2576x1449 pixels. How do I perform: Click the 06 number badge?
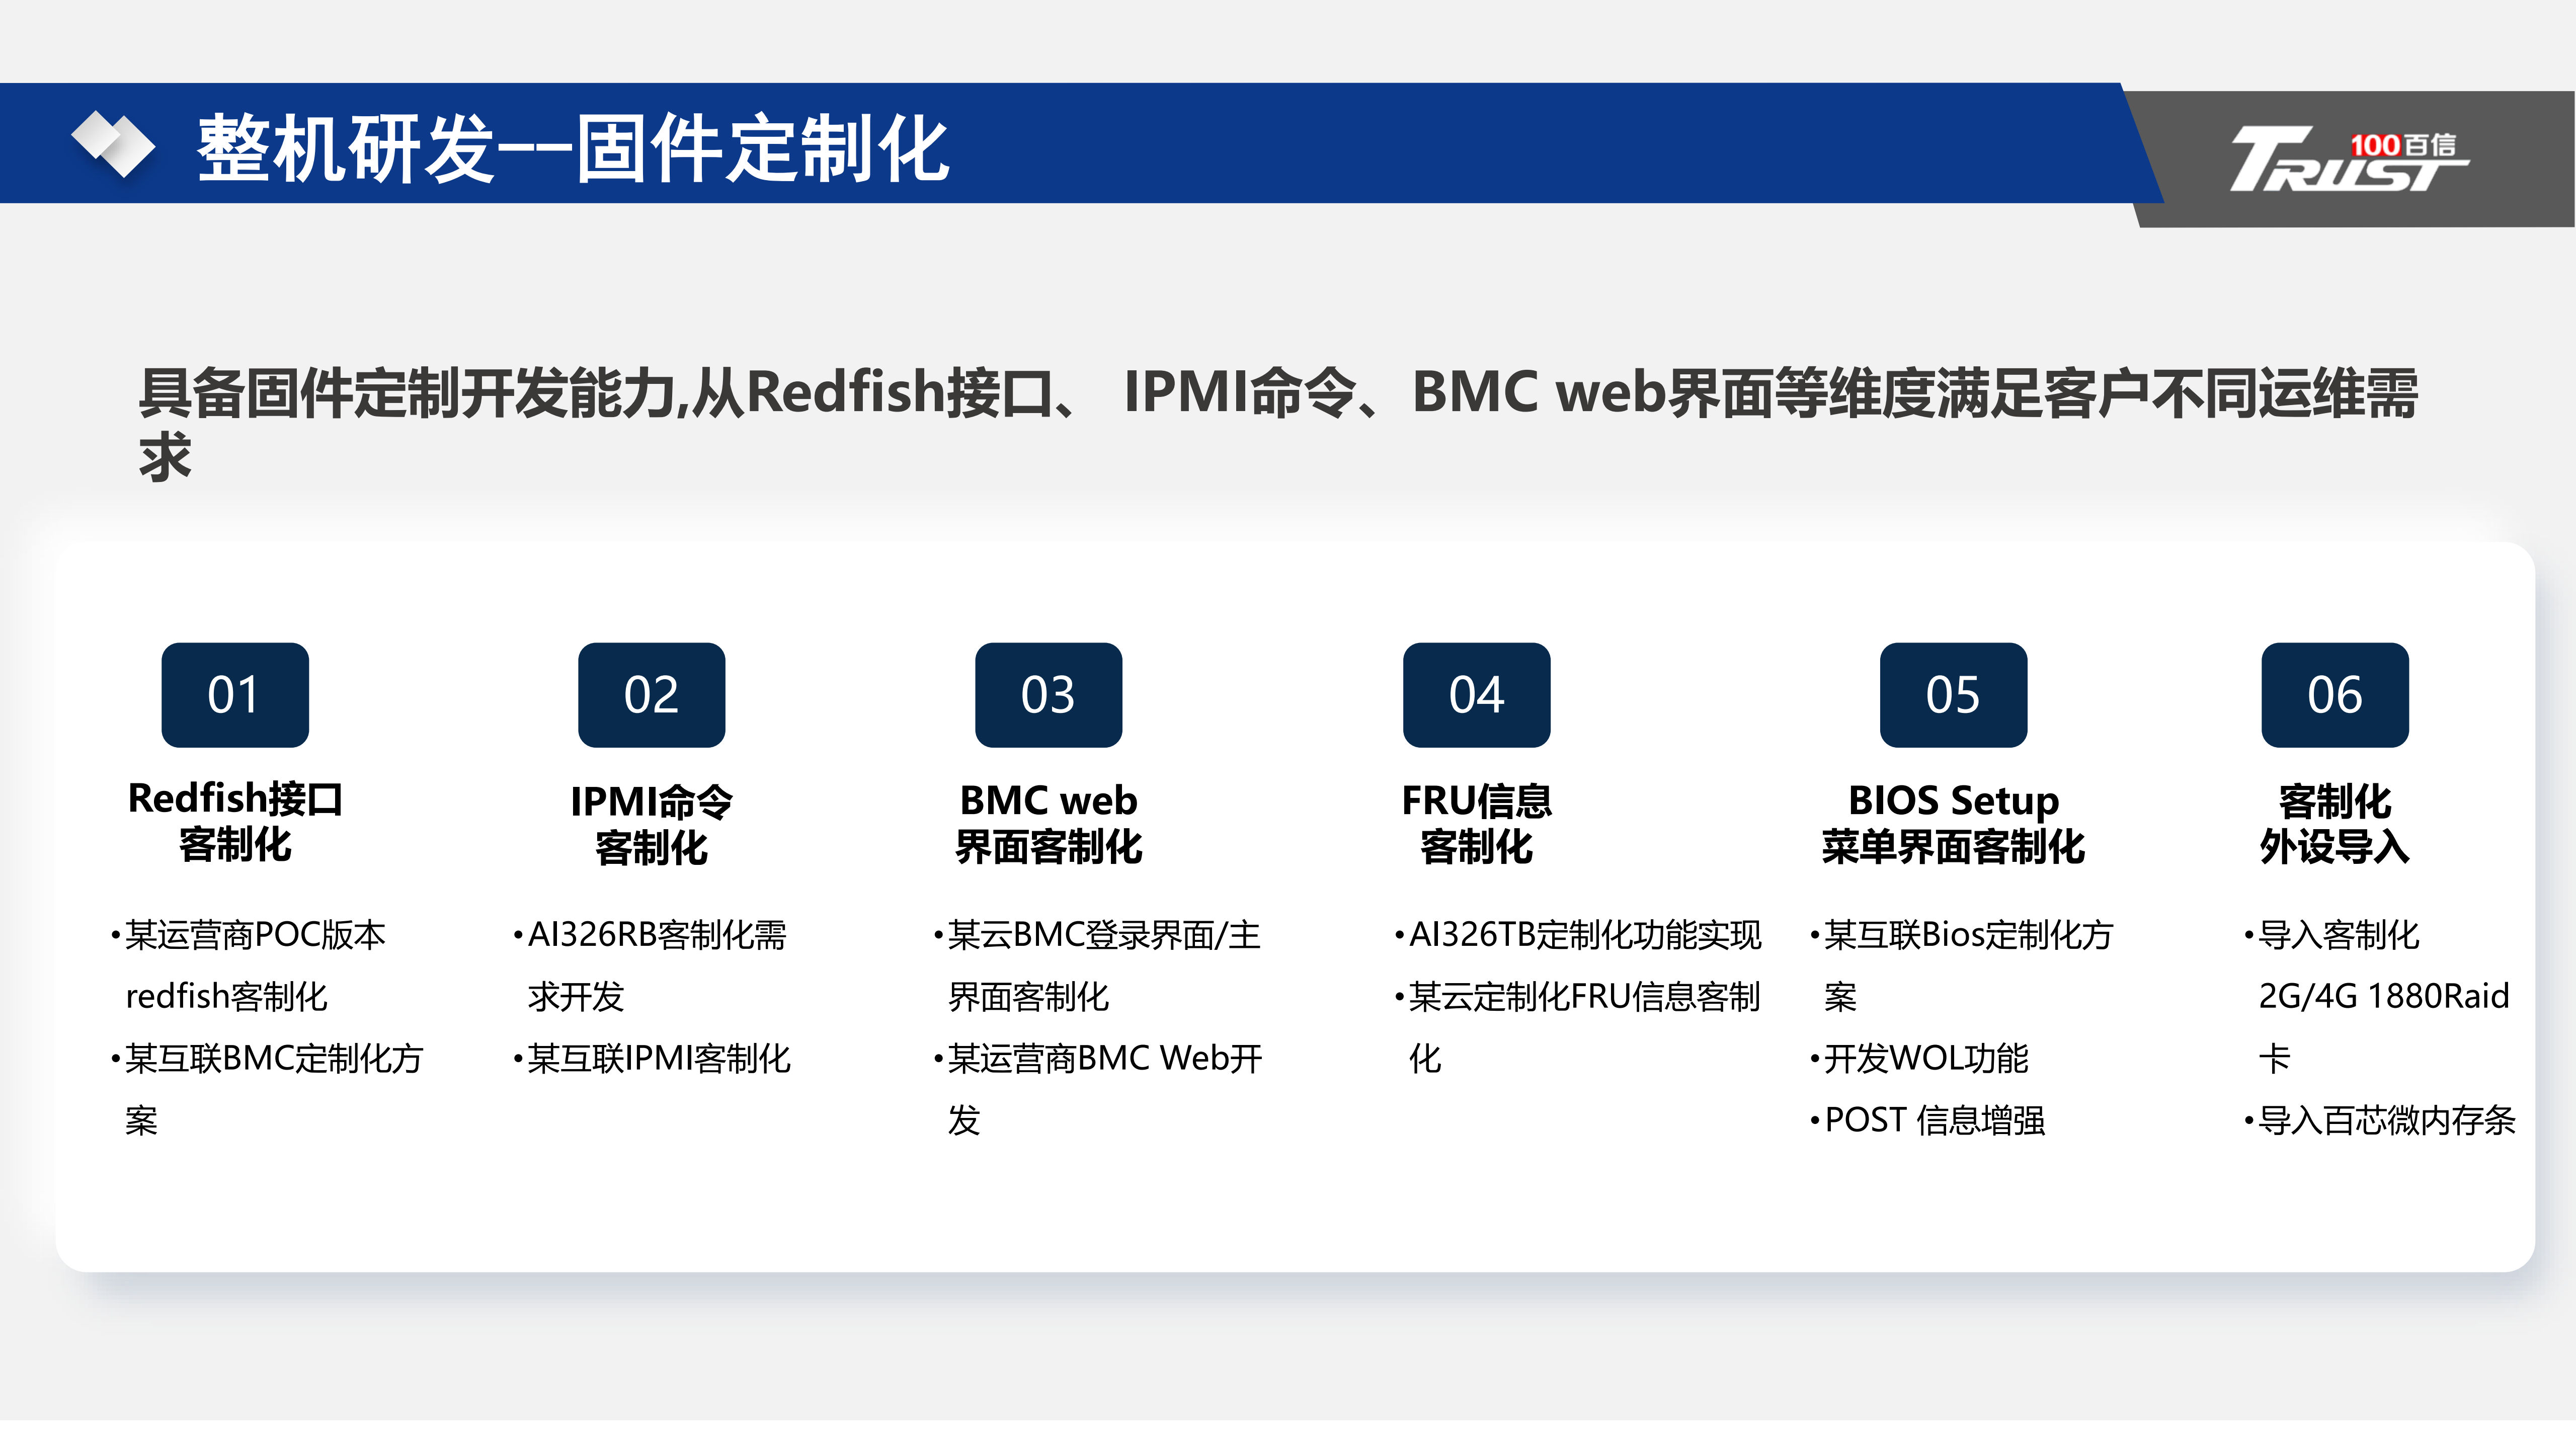click(2334, 695)
